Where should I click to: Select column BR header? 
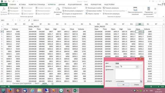point(140,24)
